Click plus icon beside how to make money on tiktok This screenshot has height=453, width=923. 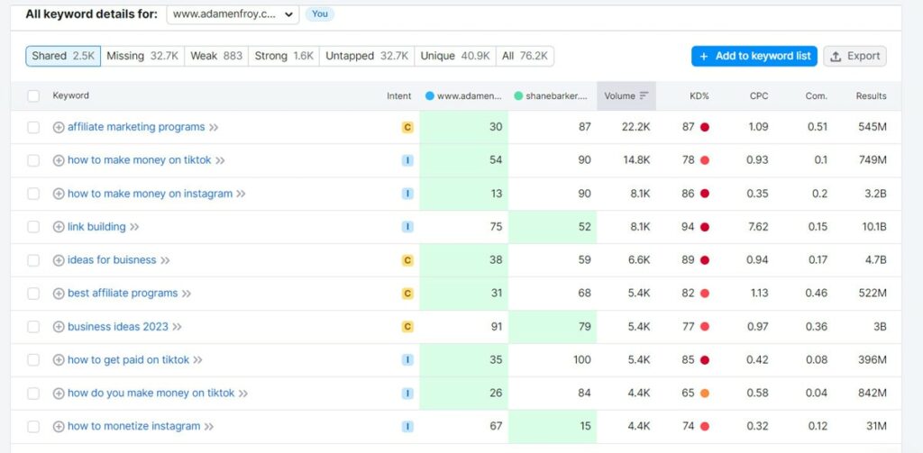point(59,160)
